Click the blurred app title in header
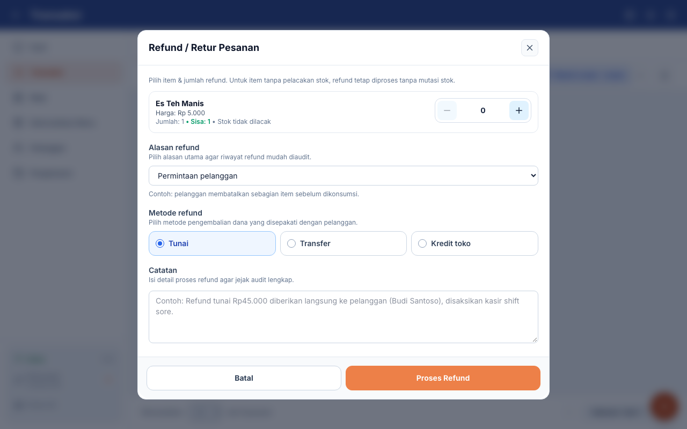Image resolution: width=687 pixels, height=429 pixels. coord(56,14)
